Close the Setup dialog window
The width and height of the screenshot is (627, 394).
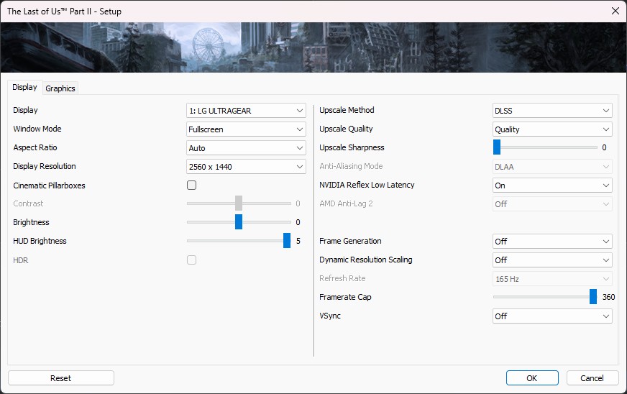[x=615, y=11]
